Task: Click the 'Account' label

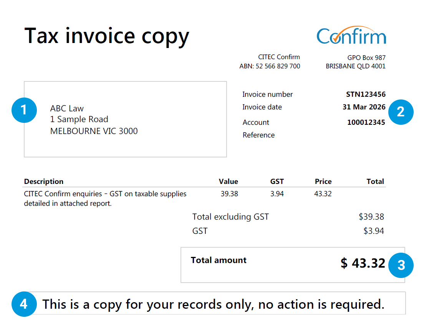Action: coord(256,122)
